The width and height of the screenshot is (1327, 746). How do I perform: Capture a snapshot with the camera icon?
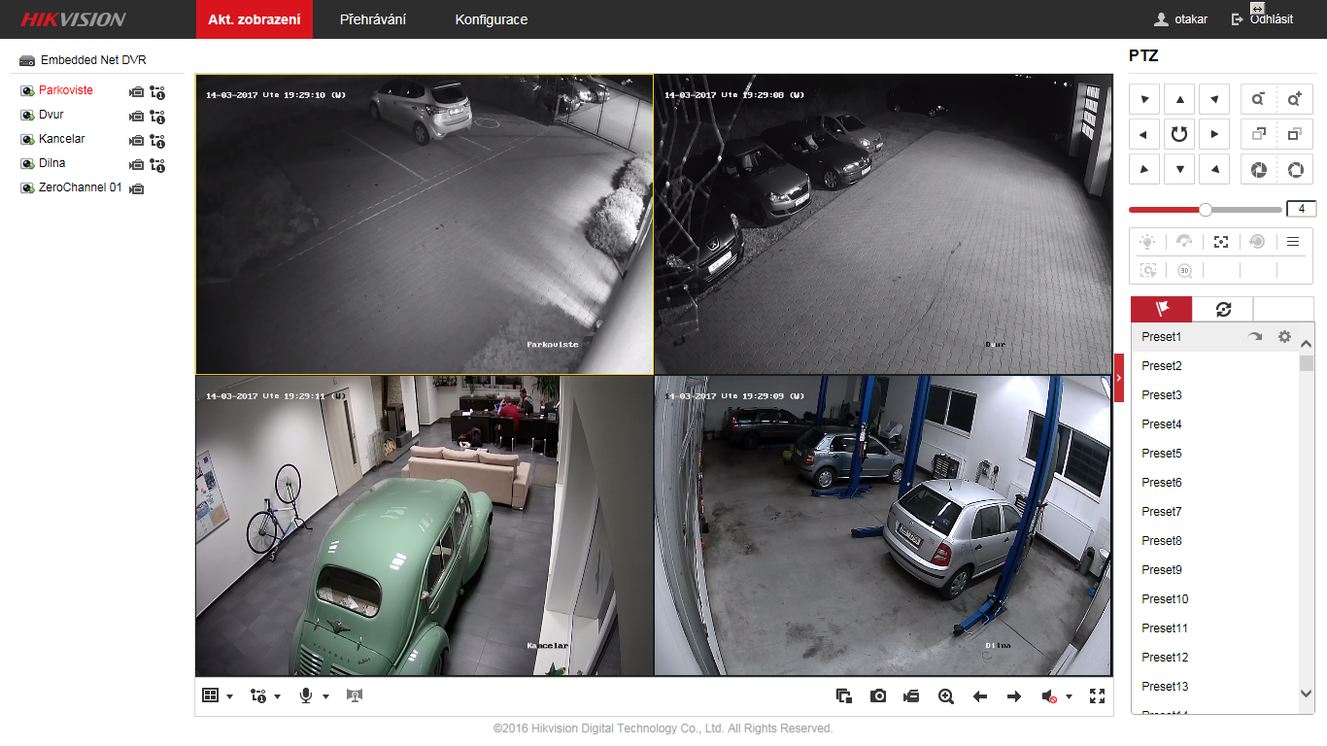pyautogui.click(x=878, y=696)
